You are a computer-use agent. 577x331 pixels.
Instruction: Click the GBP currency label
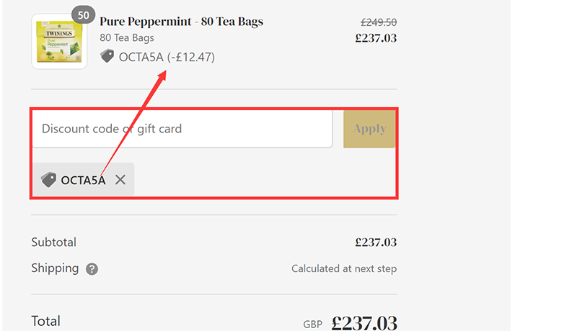312,325
